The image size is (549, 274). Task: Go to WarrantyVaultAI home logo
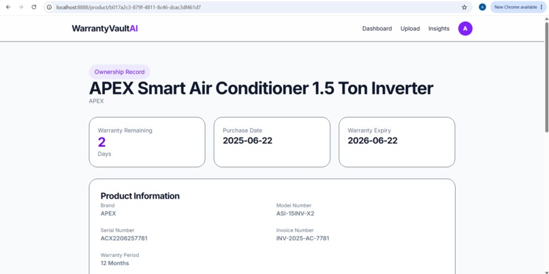(105, 29)
